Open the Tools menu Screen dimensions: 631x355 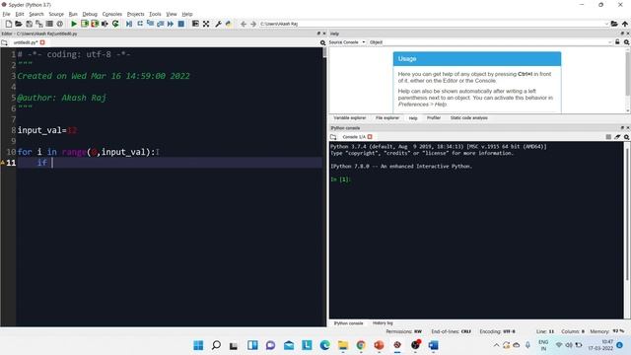pyautogui.click(x=155, y=14)
